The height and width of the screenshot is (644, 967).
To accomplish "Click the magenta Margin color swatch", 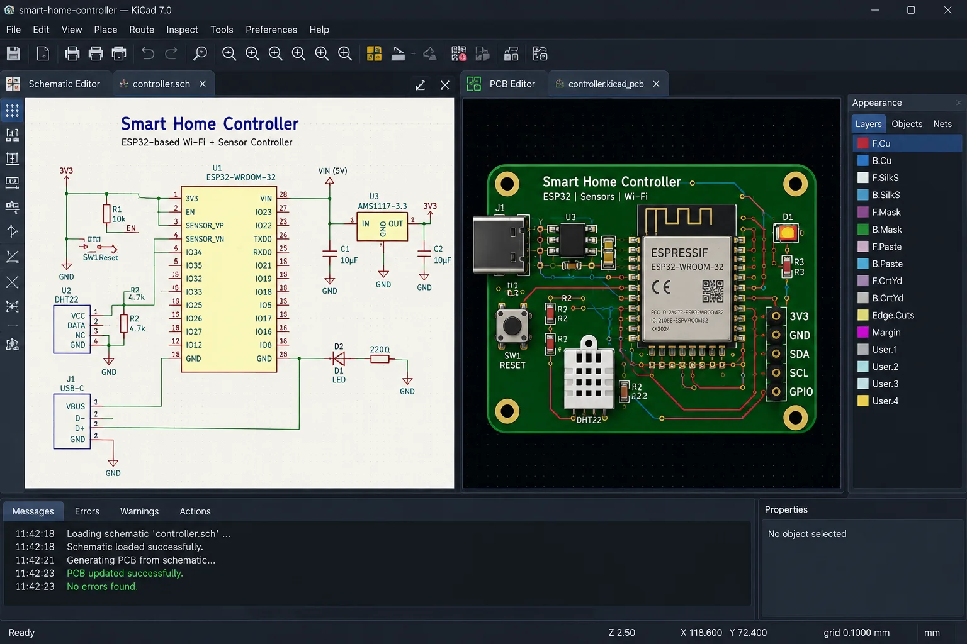I will (x=863, y=332).
